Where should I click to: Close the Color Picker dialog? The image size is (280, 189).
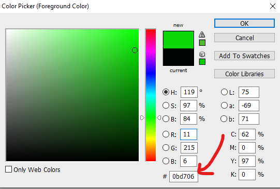click(273, 6)
